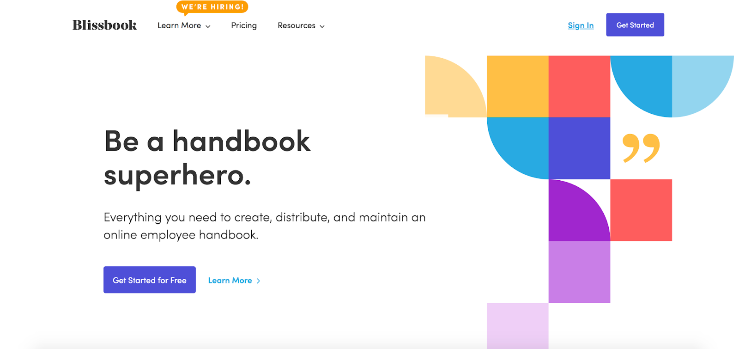
Task: Go to the Pricing page
Action: (244, 25)
